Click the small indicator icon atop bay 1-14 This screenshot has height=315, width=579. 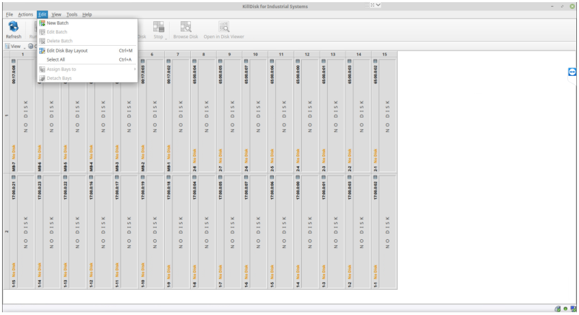(x=40, y=178)
